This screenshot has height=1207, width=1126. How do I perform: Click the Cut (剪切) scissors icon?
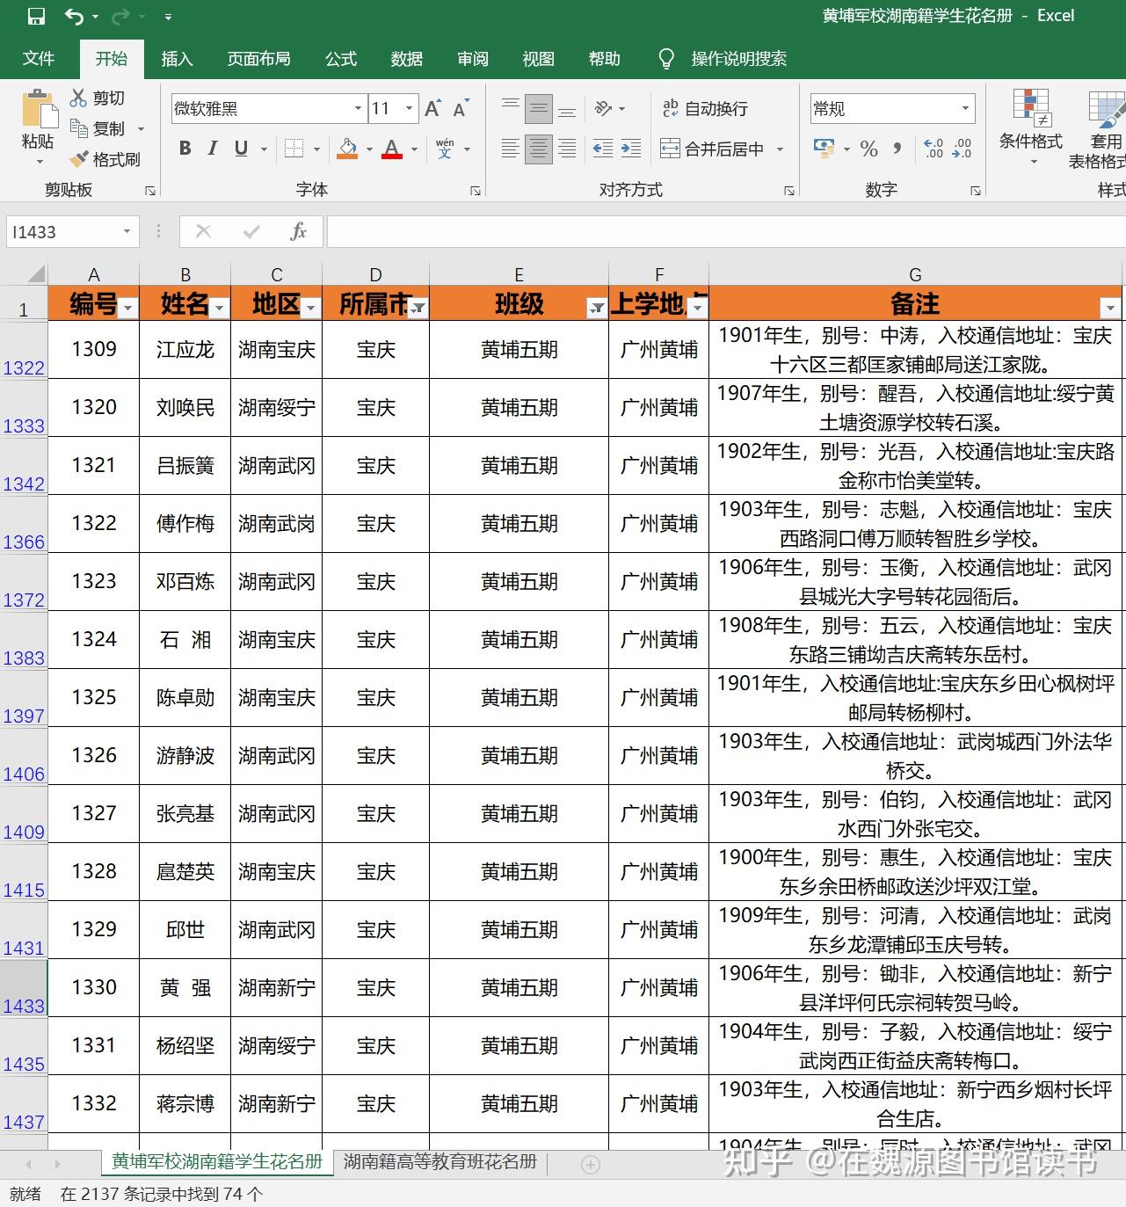[79, 98]
